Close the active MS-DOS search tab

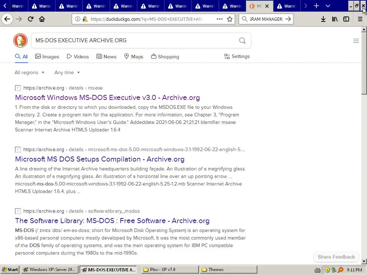267,6
